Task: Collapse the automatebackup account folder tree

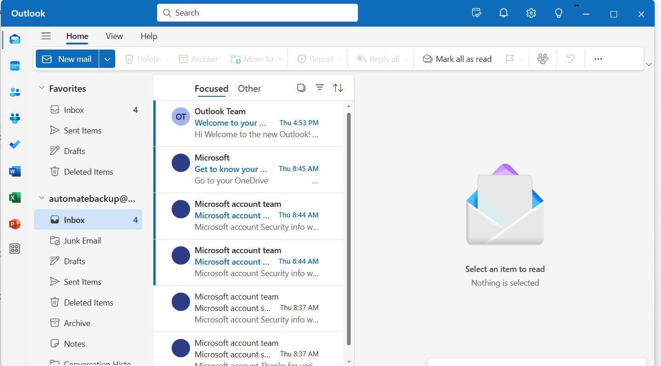Action: 42,198
